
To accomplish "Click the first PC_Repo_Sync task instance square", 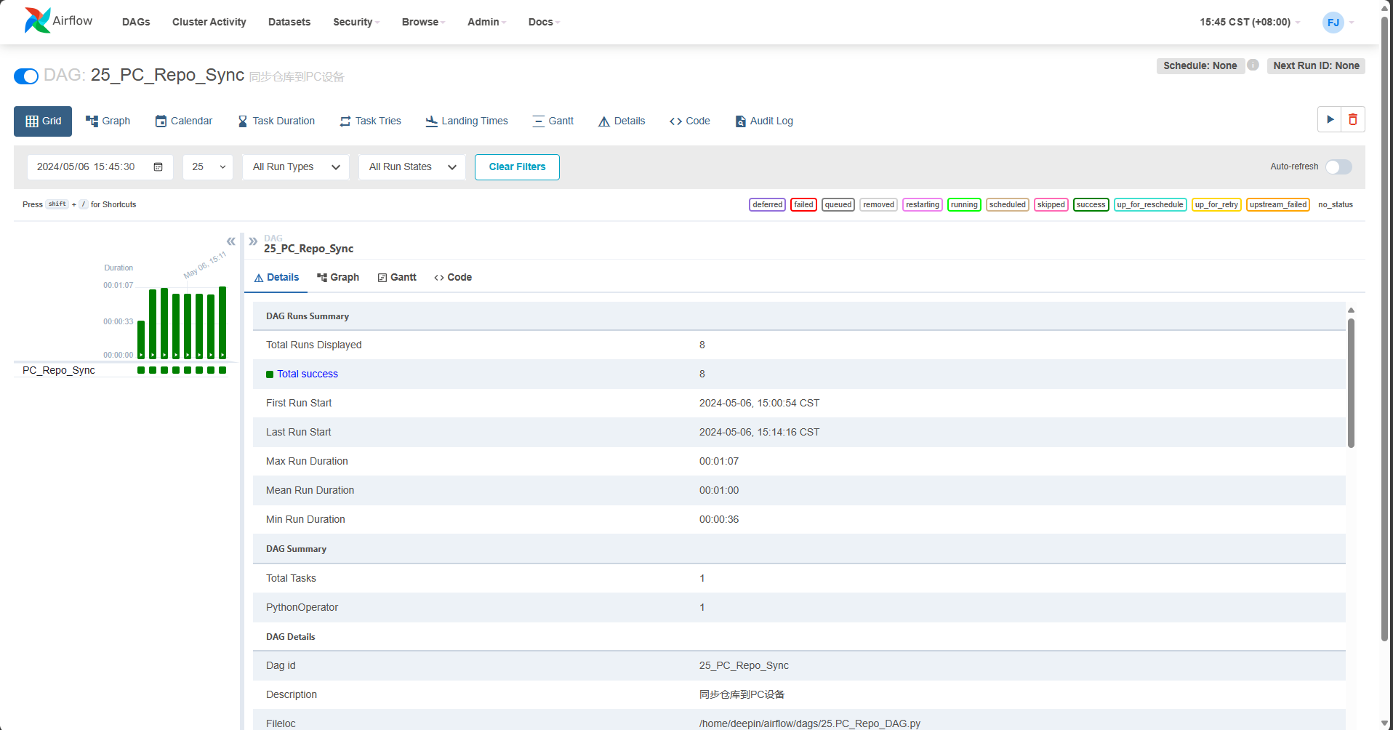I will (x=141, y=370).
